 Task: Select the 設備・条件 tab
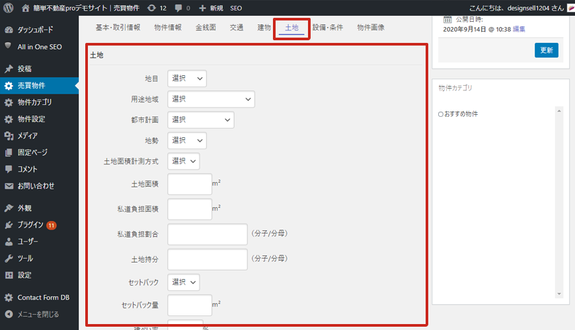(x=327, y=28)
